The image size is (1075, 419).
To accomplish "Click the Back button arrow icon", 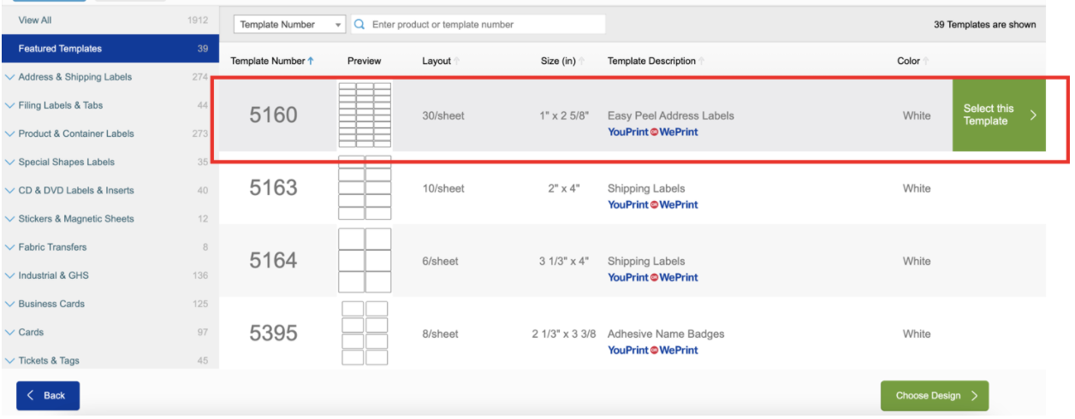I will pyautogui.click(x=32, y=395).
